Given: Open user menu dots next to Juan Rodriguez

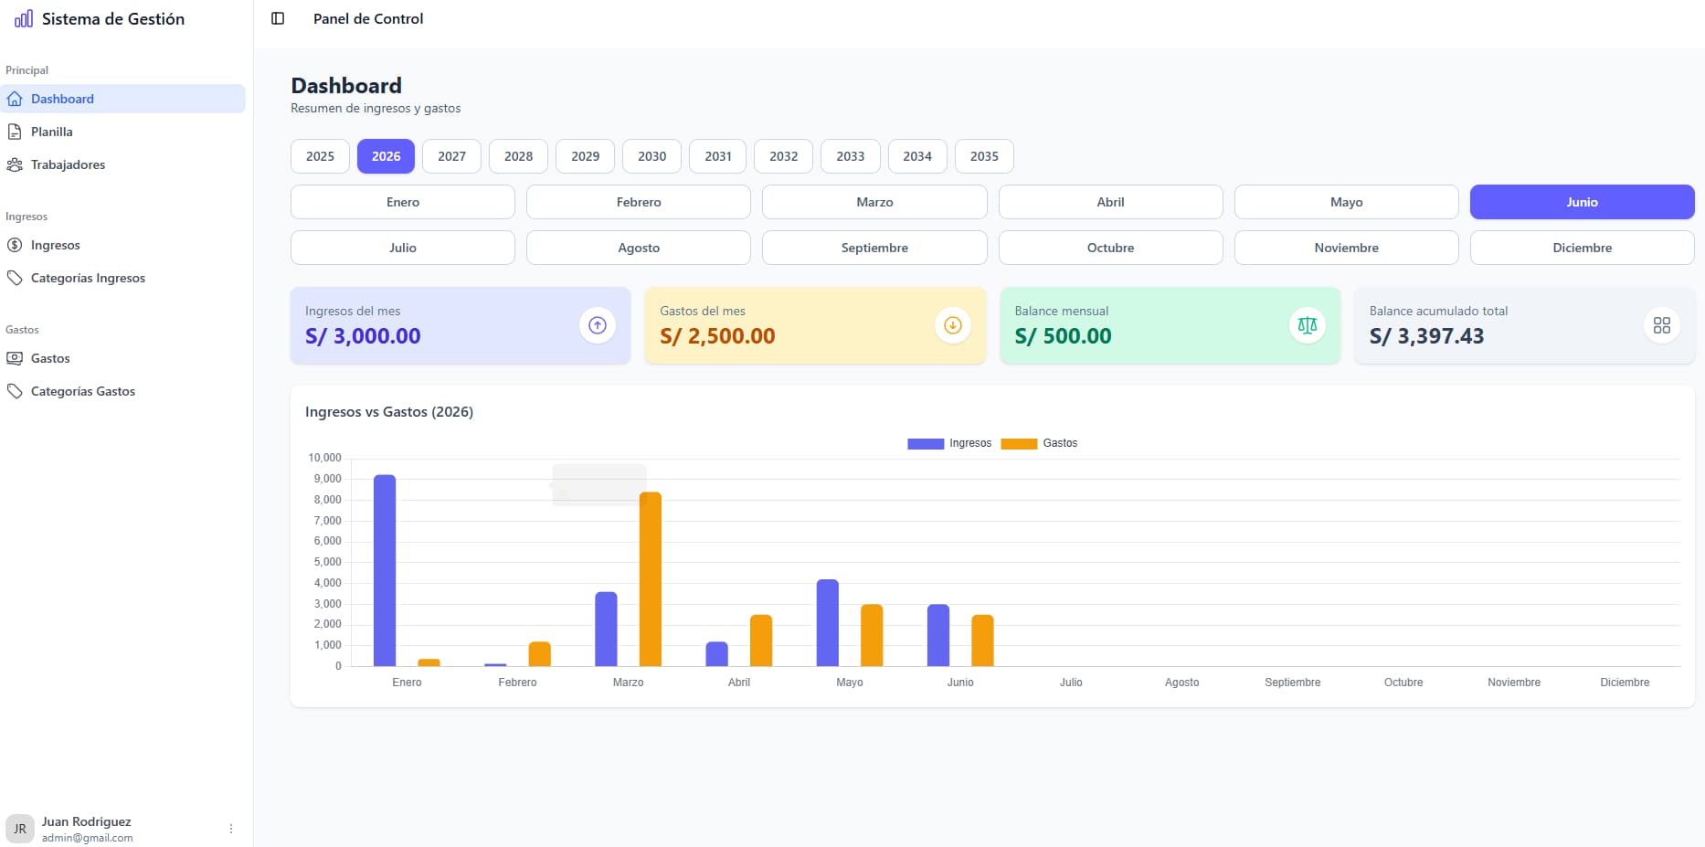Looking at the screenshot, I should tap(231, 829).
